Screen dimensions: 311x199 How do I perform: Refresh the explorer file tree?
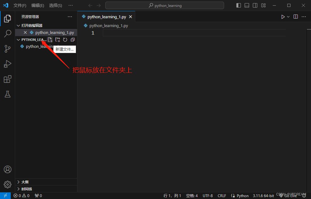65,40
